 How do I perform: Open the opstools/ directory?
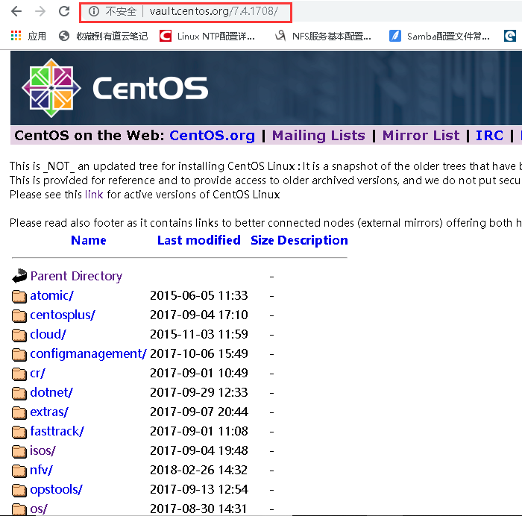coord(56,490)
